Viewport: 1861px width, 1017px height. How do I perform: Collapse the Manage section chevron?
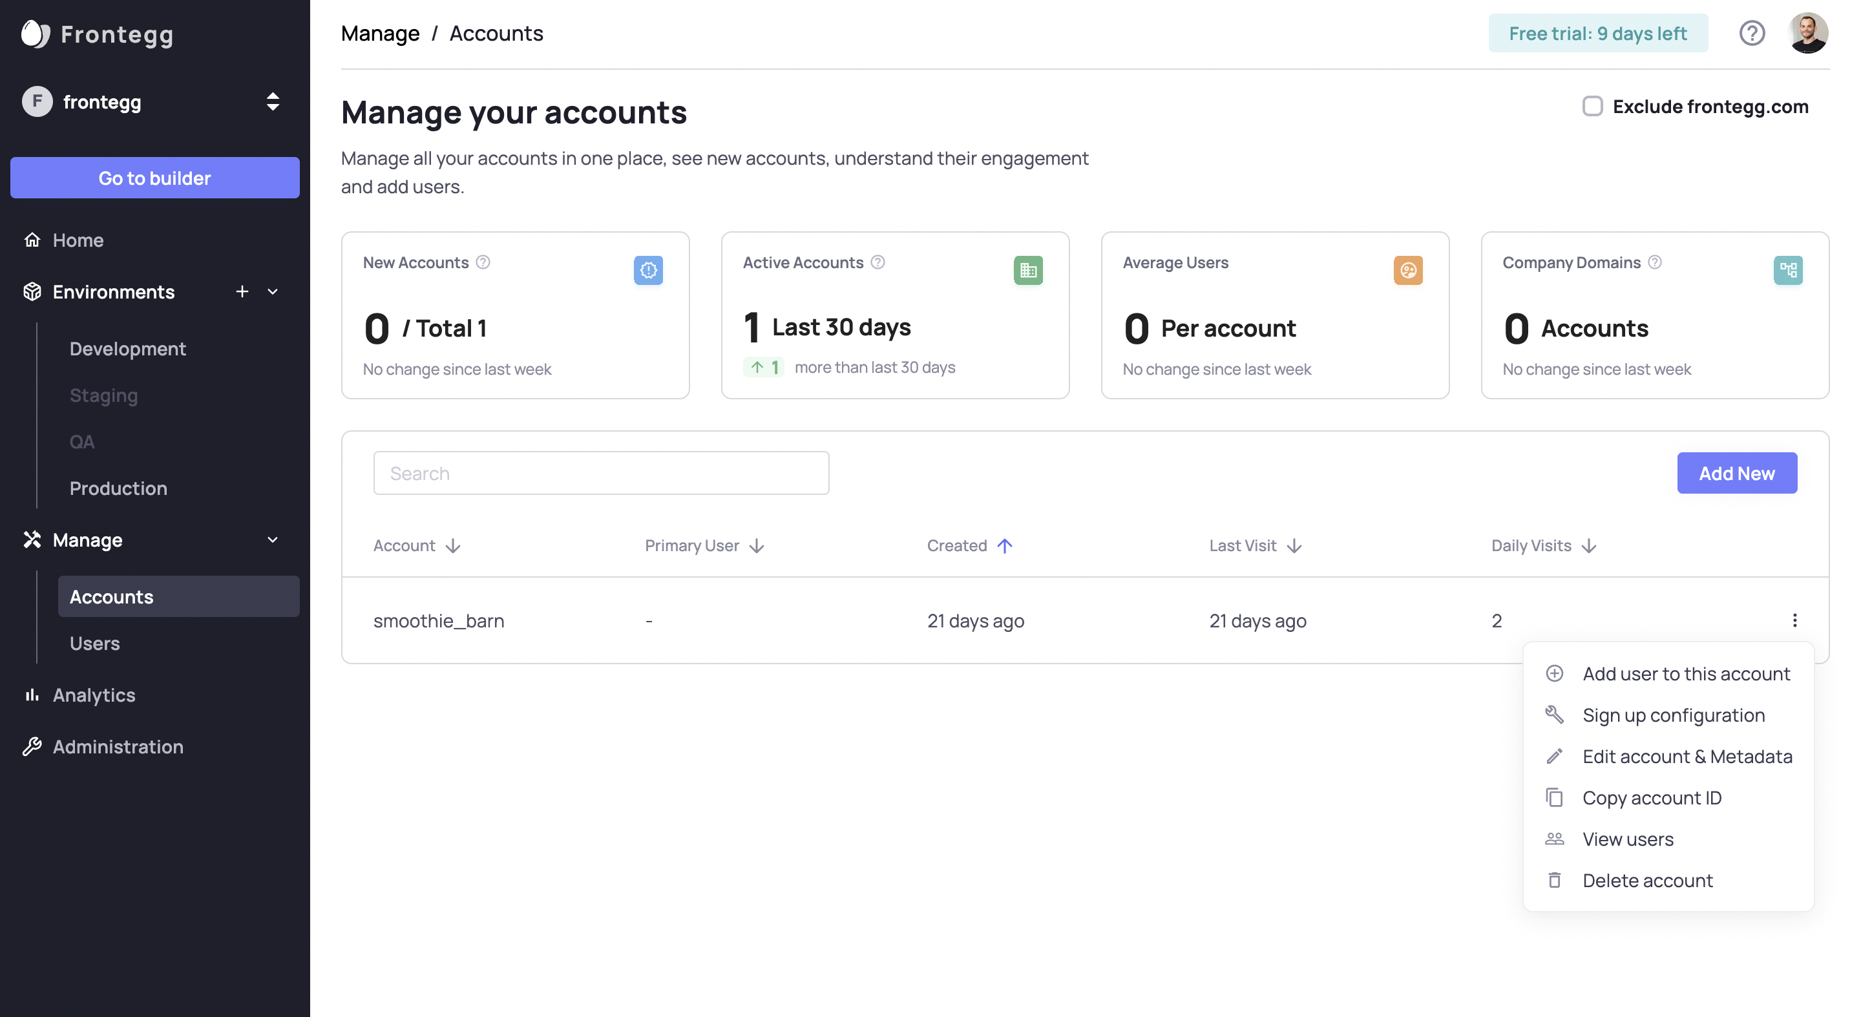click(x=272, y=540)
